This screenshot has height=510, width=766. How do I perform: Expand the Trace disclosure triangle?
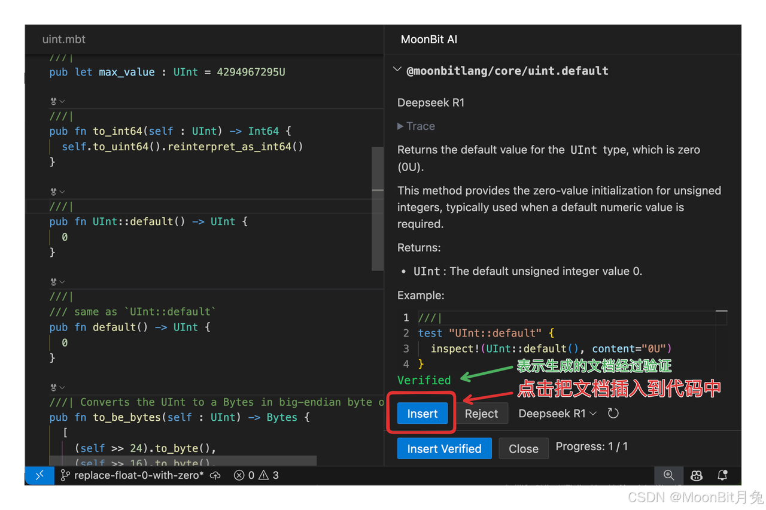pyautogui.click(x=400, y=126)
